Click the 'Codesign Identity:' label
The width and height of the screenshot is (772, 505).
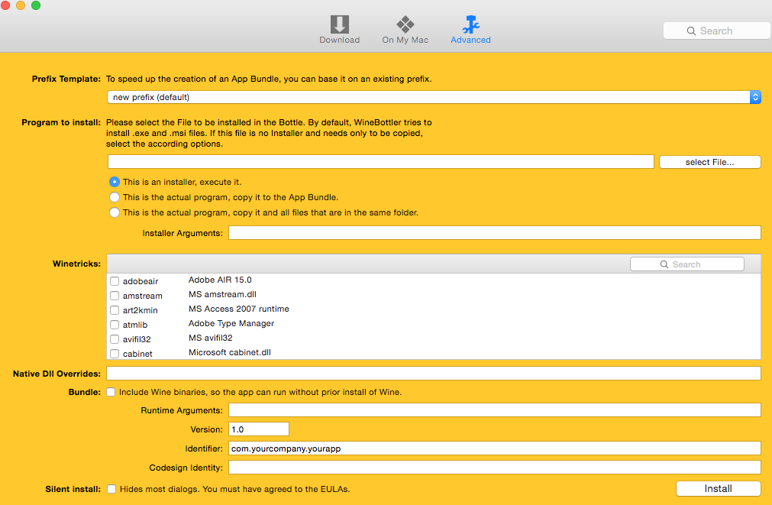(186, 468)
